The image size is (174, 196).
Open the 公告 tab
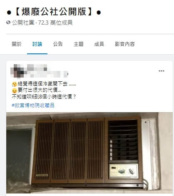[x=58, y=44]
